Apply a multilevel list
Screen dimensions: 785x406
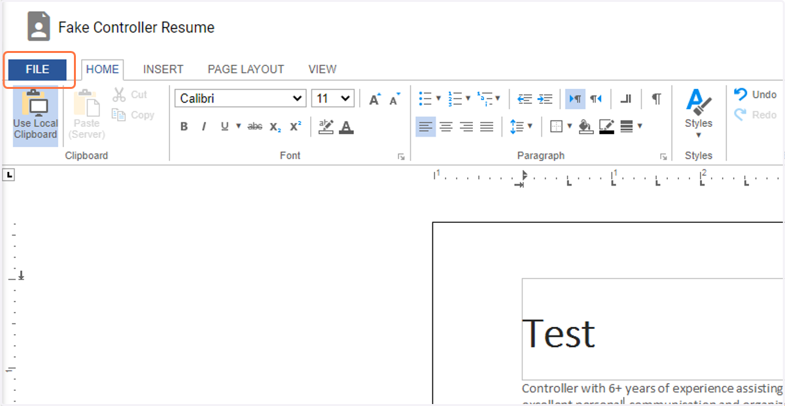coord(485,99)
